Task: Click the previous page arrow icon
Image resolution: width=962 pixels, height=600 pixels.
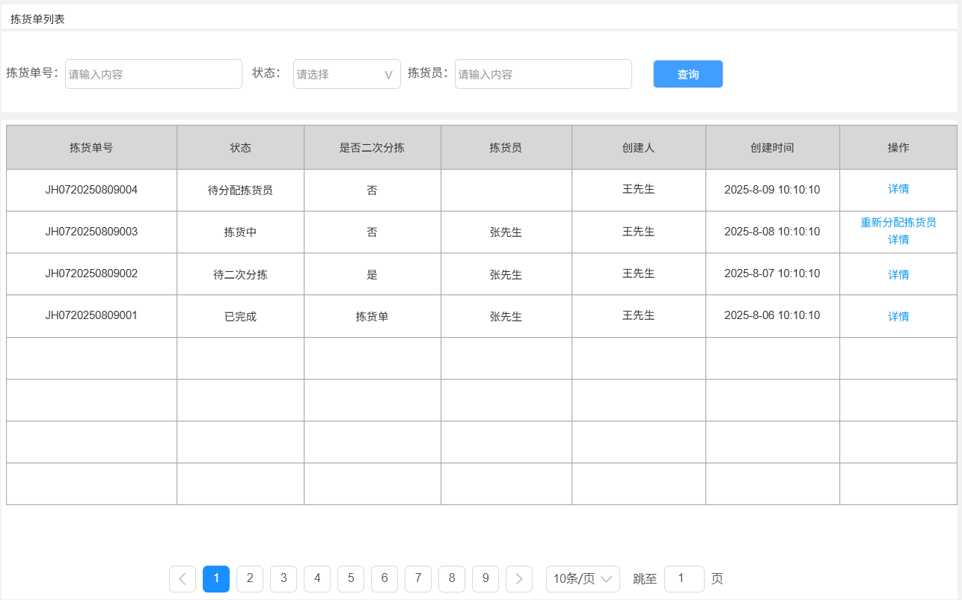Action: [183, 578]
